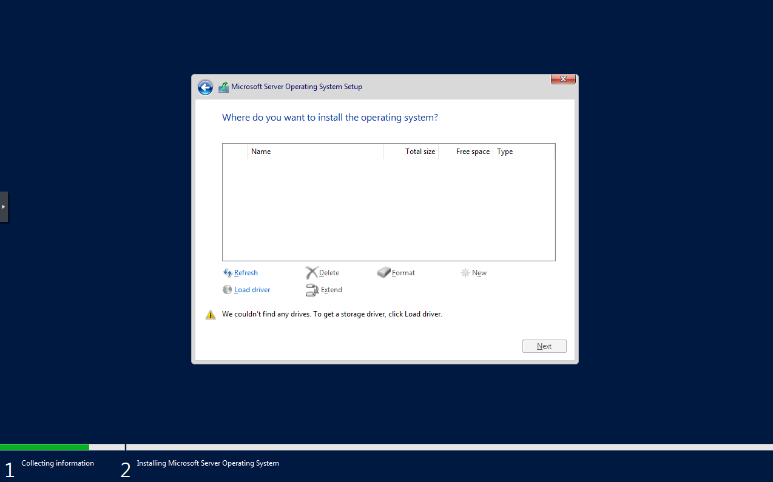
Task: Click the New starburst icon
Action: tap(465, 273)
